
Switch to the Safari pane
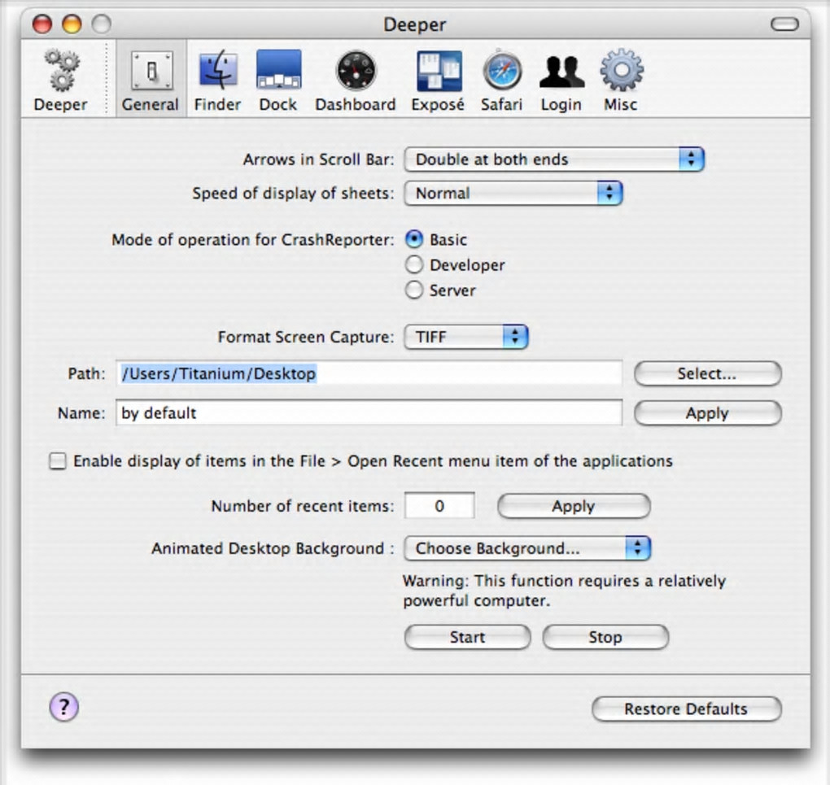(501, 80)
